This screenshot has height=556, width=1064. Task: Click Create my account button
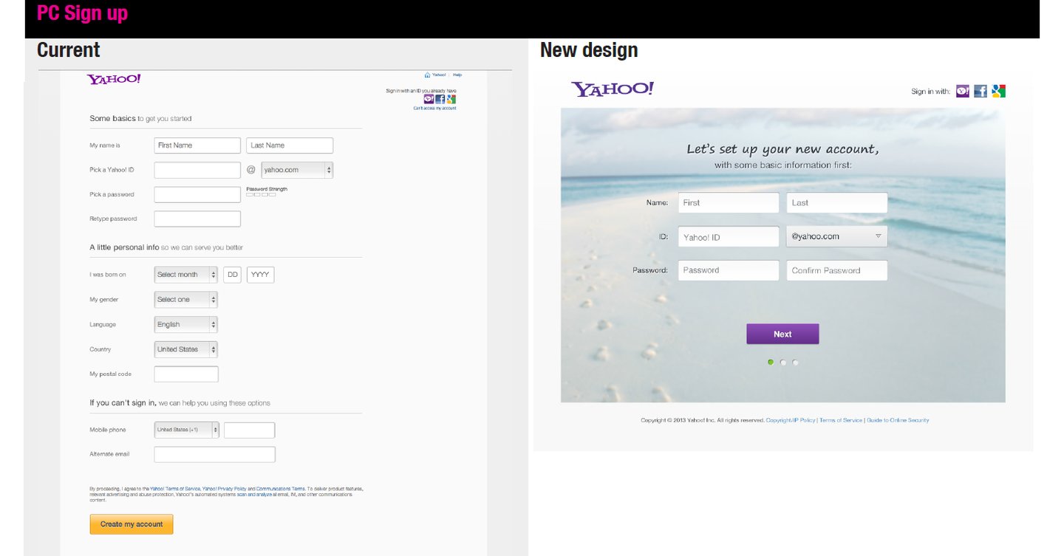(132, 524)
